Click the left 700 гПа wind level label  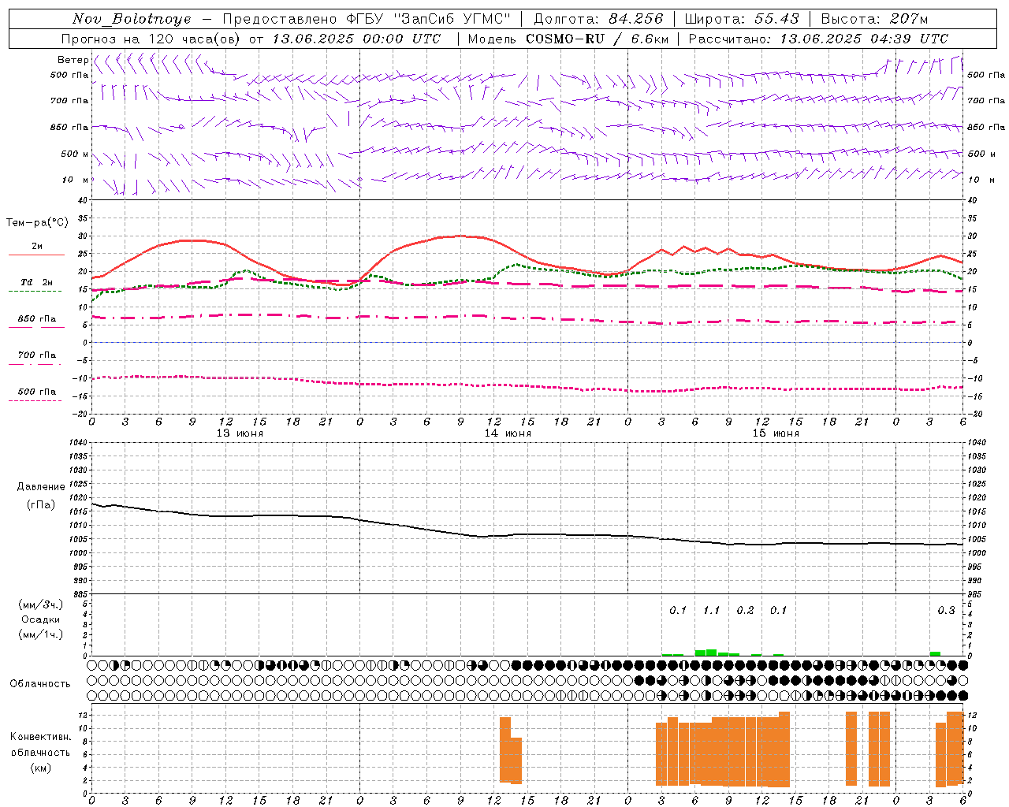coord(69,101)
